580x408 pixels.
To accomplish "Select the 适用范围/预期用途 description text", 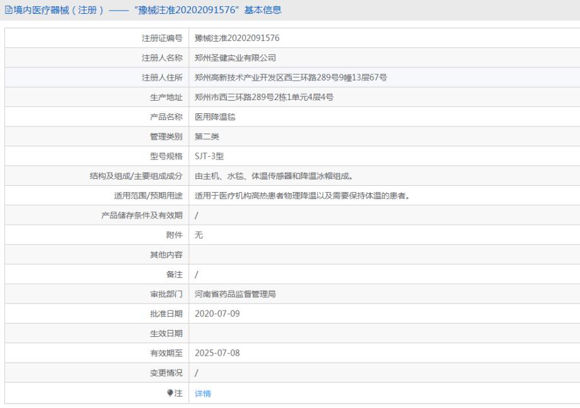I will [303, 196].
